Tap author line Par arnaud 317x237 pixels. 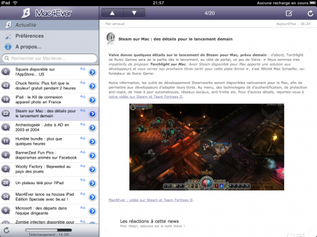click(x=115, y=24)
